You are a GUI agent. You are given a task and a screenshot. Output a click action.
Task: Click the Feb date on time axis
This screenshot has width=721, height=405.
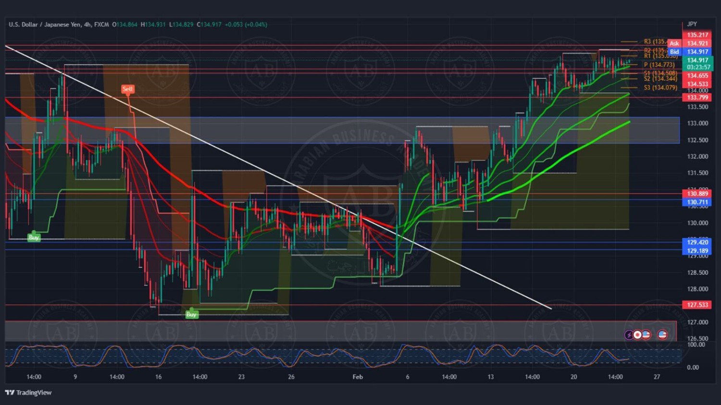(x=358, y=377)
